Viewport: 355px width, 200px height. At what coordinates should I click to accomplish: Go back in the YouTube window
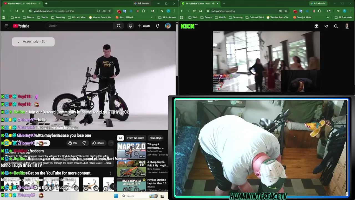click(4, 11)
